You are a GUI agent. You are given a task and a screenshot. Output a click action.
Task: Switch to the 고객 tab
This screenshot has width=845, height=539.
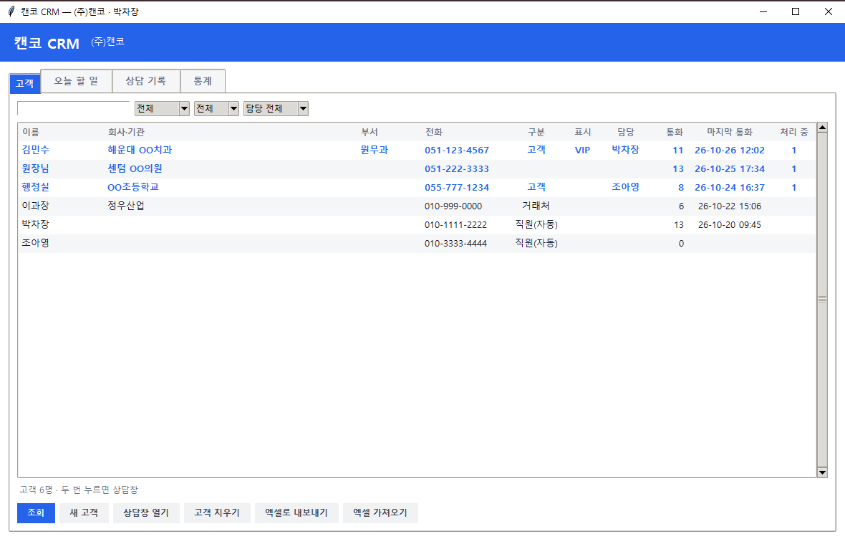pos(25,83)
